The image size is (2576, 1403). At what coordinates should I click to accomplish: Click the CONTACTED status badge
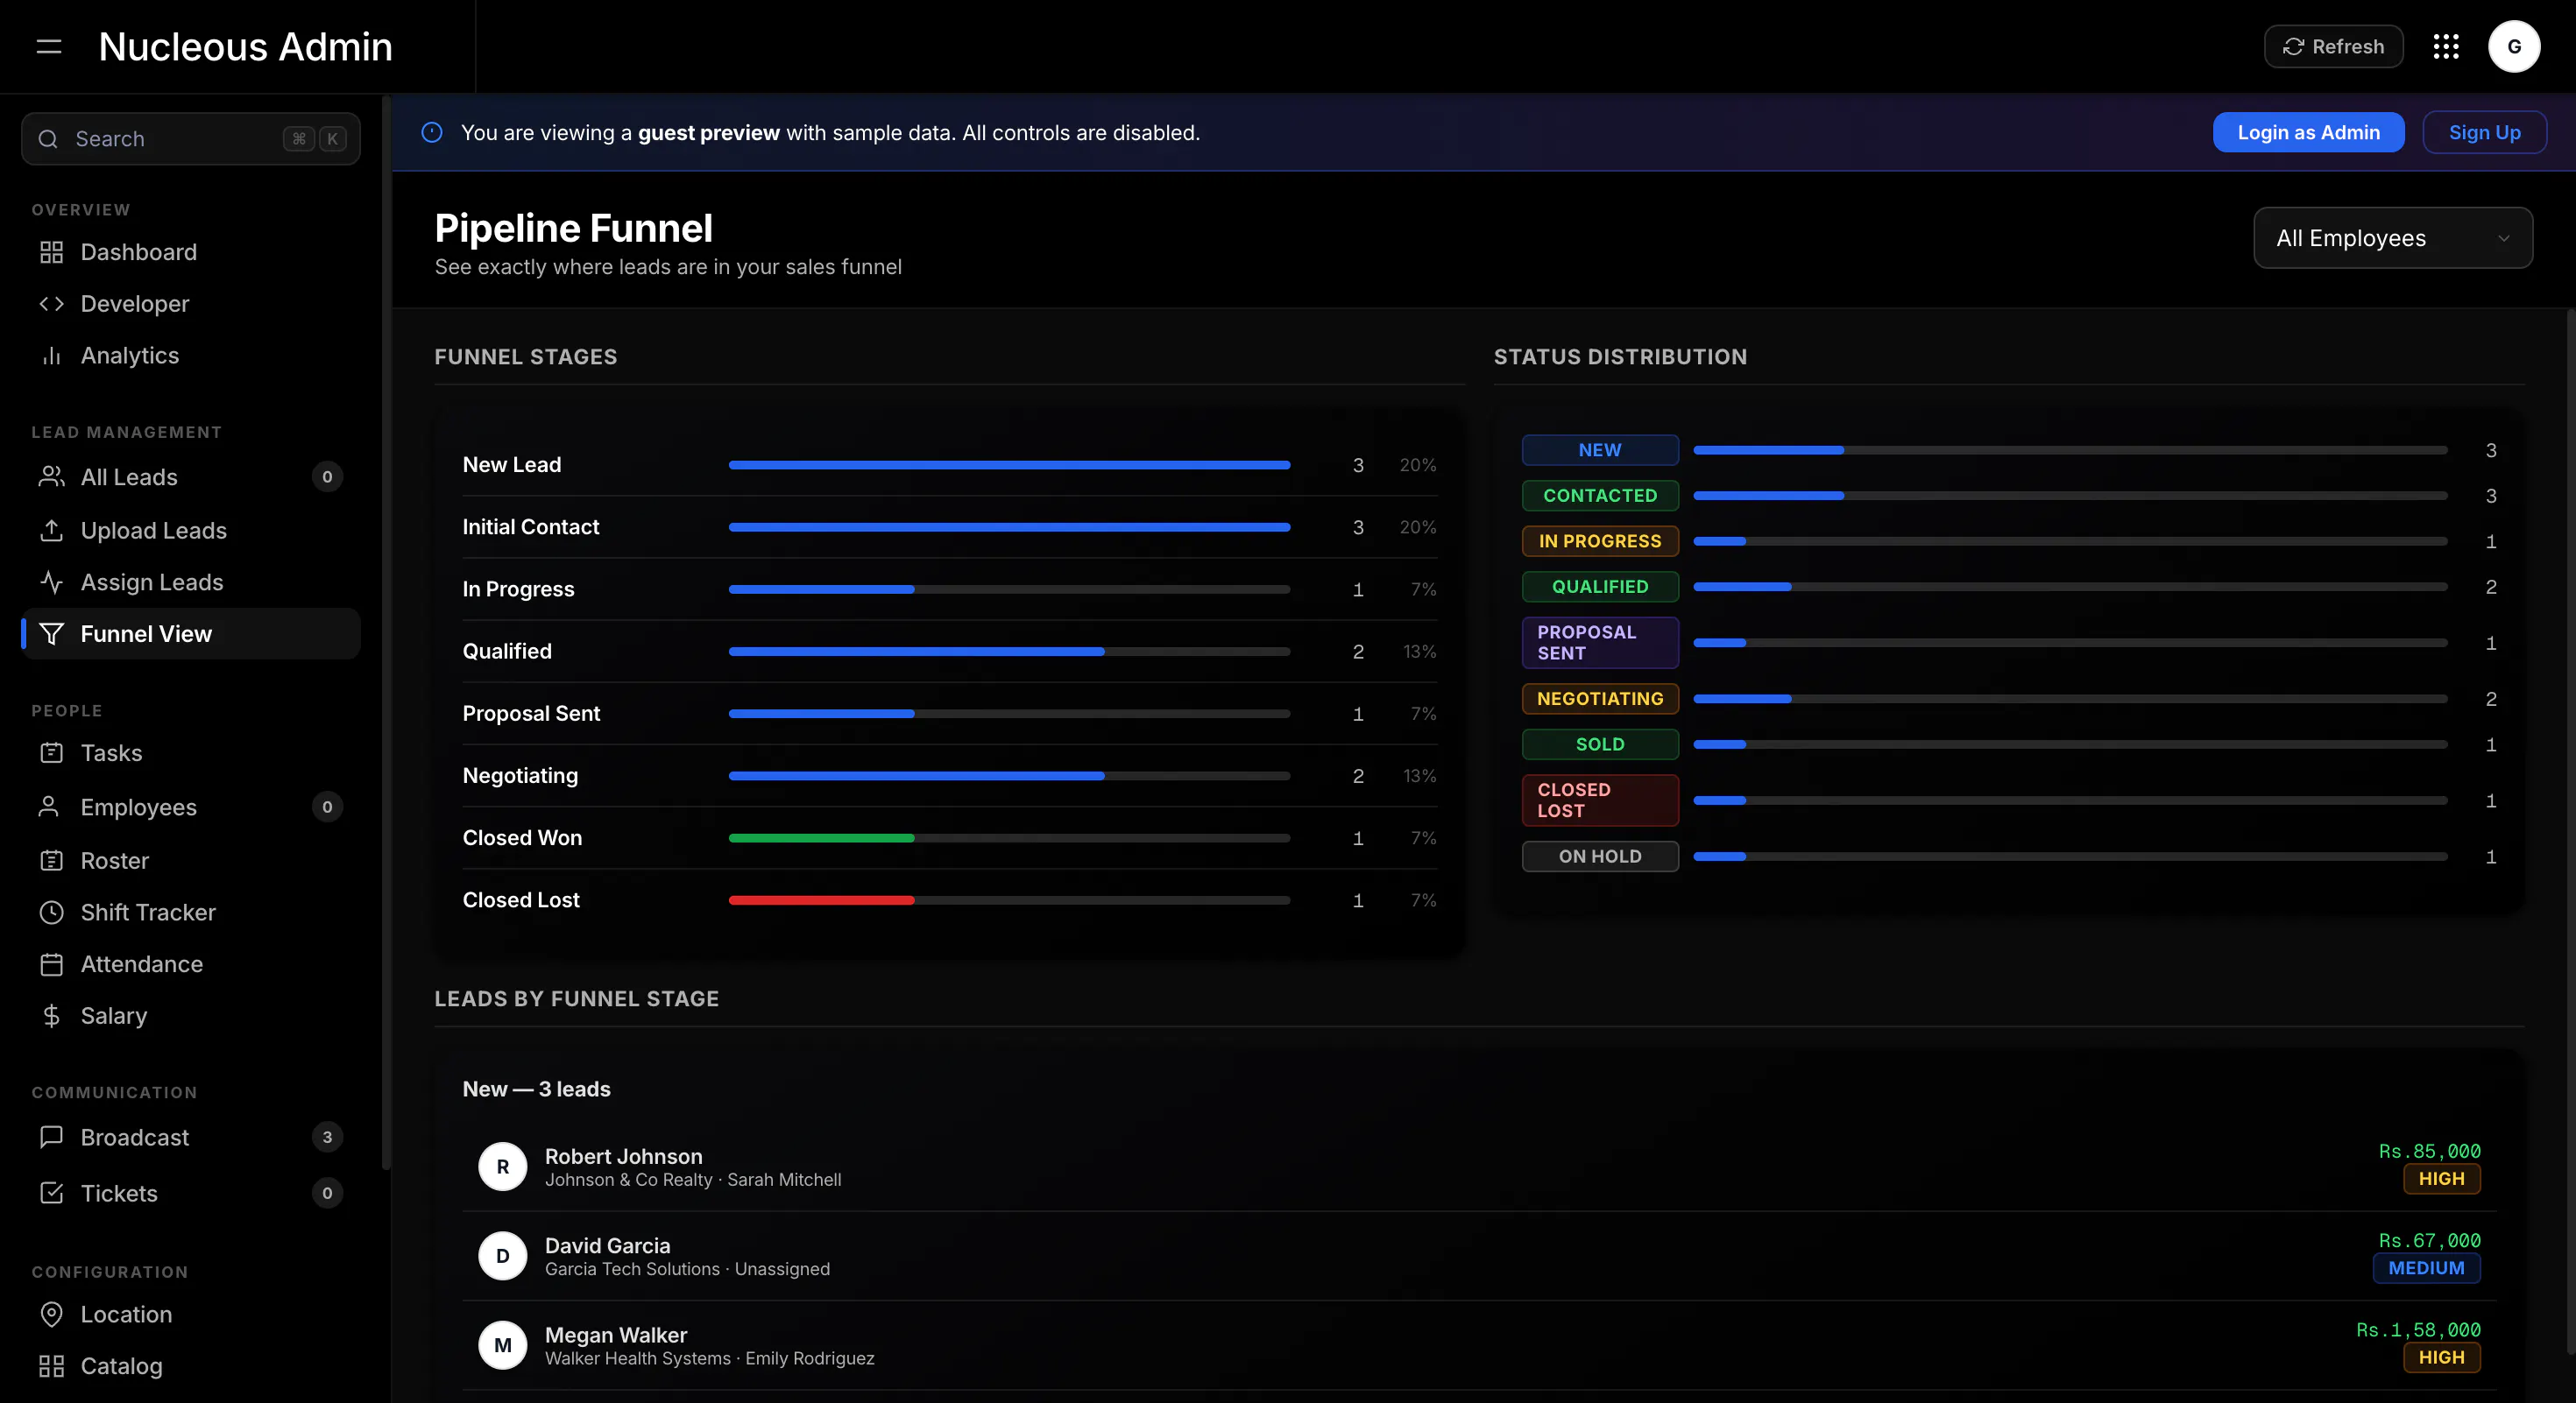1600,496
